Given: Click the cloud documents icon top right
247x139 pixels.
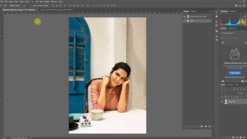Looking at the screenshot, I should (x=236, y=5).
